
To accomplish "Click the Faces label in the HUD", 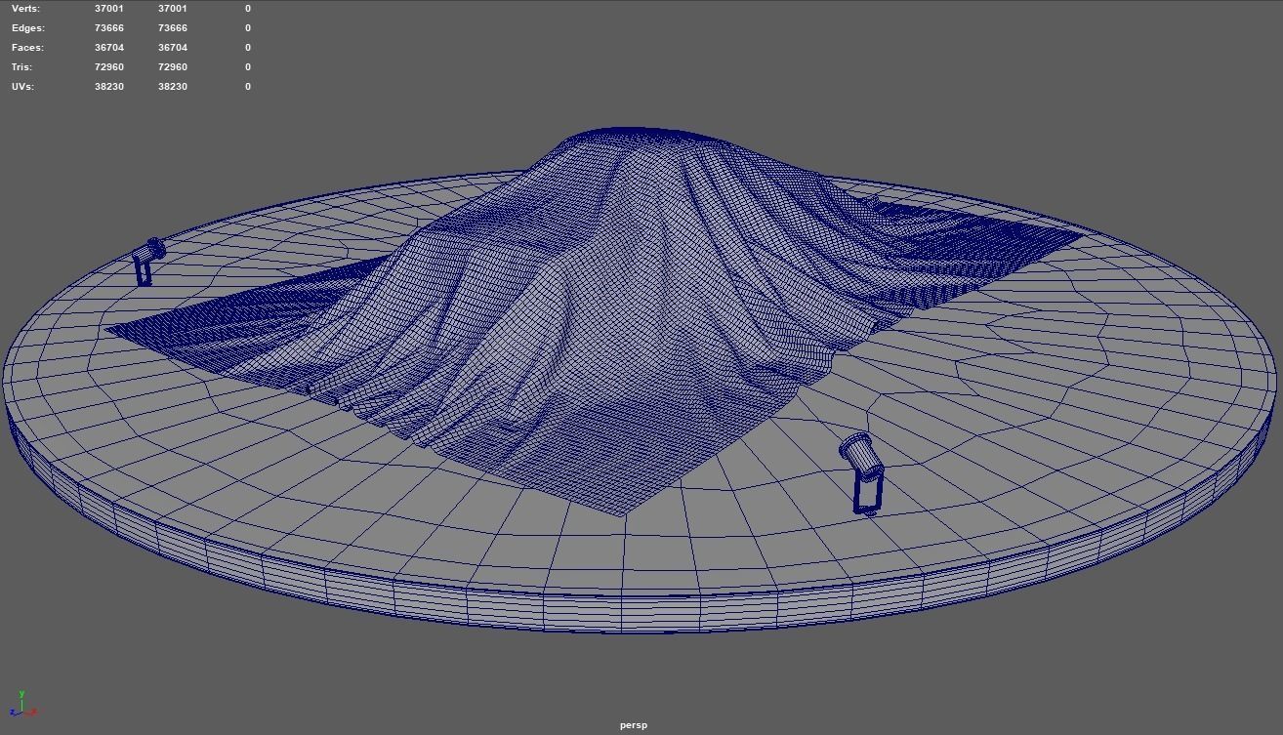I will [27, 48].
